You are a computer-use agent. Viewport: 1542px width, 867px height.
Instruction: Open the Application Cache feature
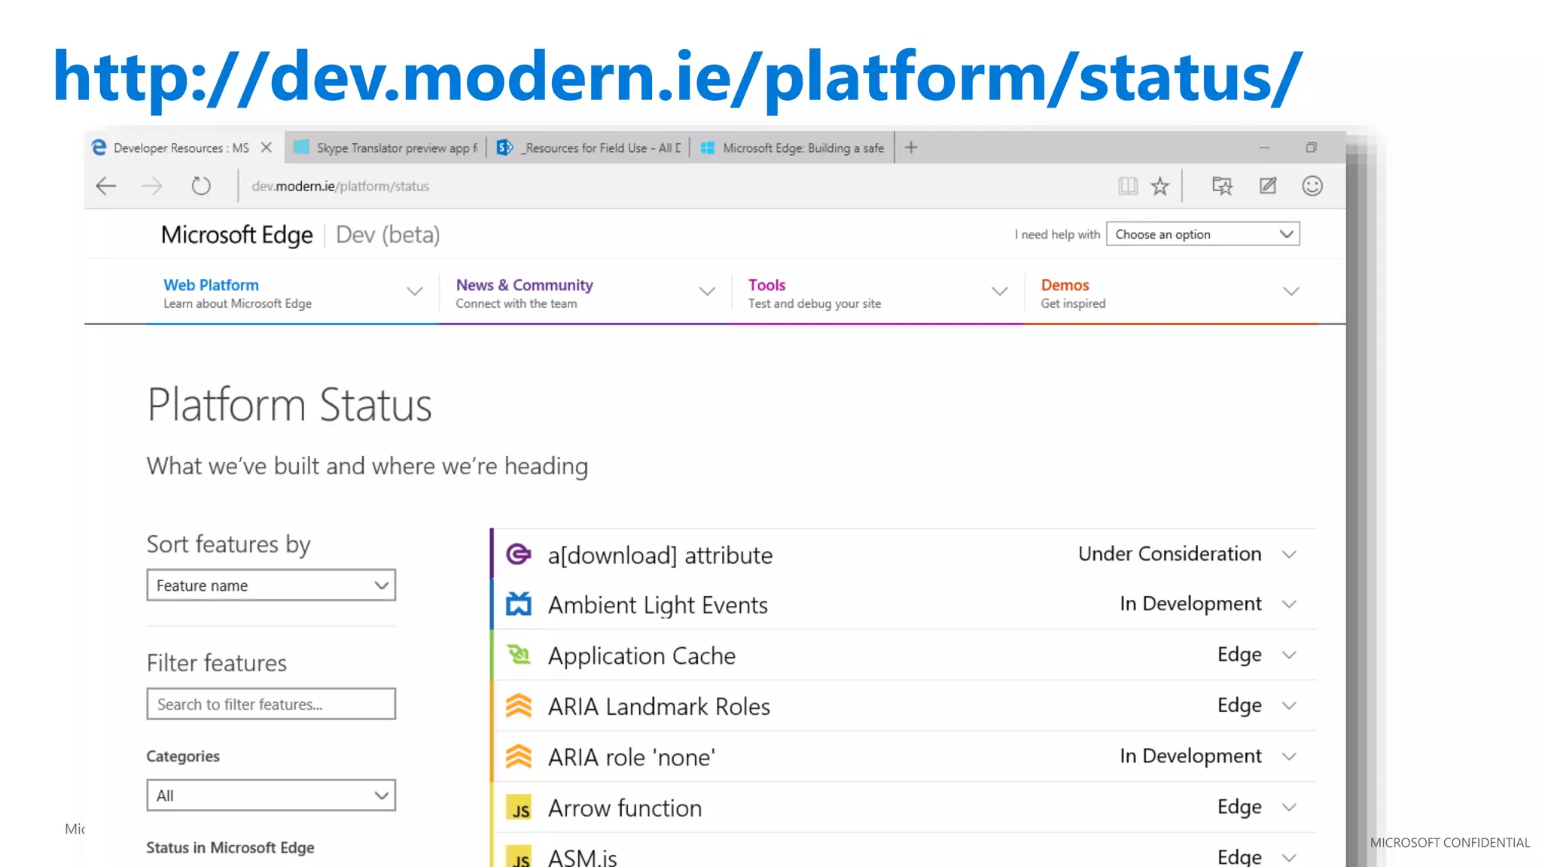click(641, 656)
